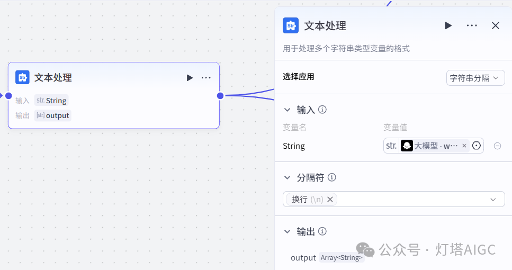
Task: Collapse the 输入 section
Action: point(288,110)
